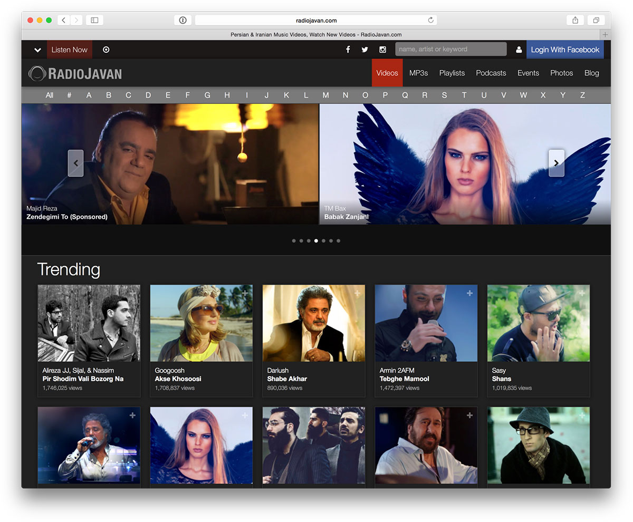View the Photos section
The image size is (633, 522).
click(561, 73)
